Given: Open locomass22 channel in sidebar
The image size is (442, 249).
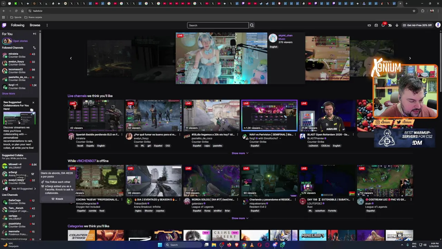Looking at the screenshot, I should point(19,71).
